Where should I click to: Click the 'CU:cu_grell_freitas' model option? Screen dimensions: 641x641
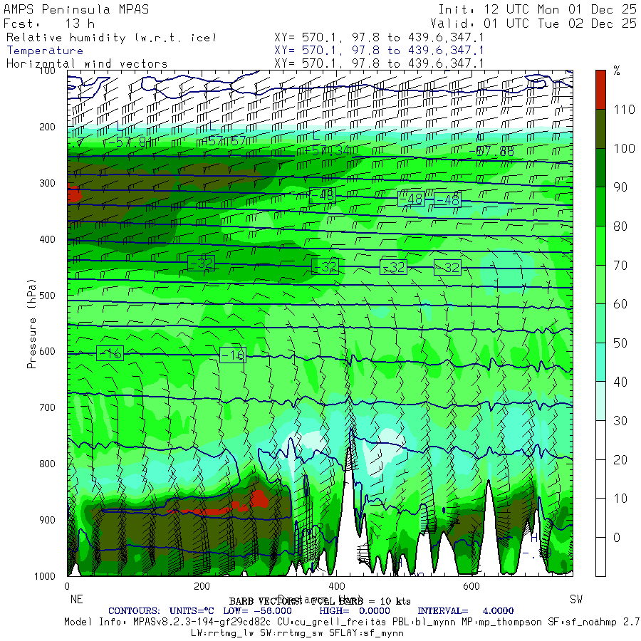[x=331, y=622]
